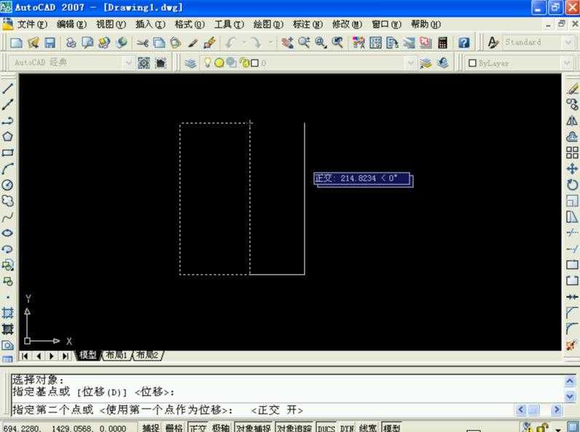Screen dimensions: 580x432
Task: Open the Help question mark icon
Action: tap(464, 43)
